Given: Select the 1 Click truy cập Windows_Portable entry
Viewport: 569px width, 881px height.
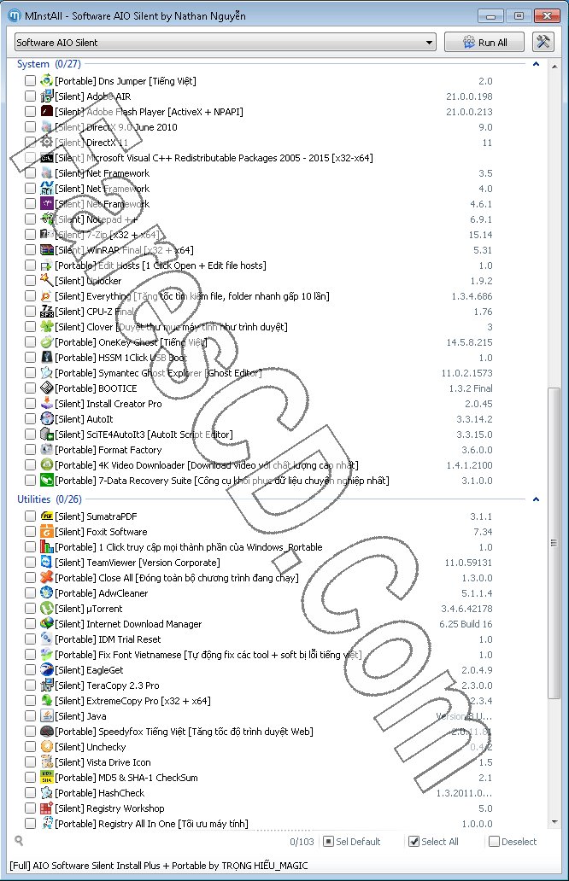Looking at the screenshot, I should click(x=188, y=546).
